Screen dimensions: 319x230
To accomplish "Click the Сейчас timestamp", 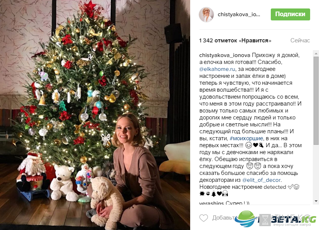I will [300, 40].
